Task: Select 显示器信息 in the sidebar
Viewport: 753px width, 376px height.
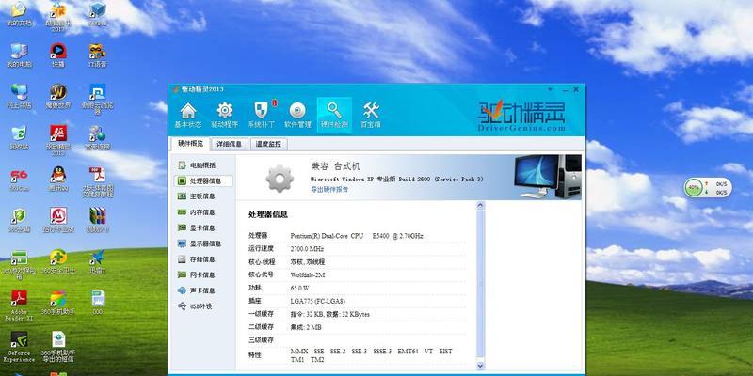Action: (x=202, y=243)
